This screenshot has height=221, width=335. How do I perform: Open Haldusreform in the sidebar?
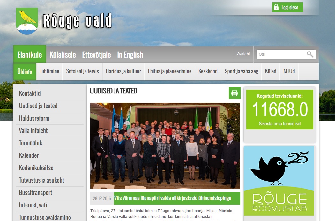pos(49,118)
